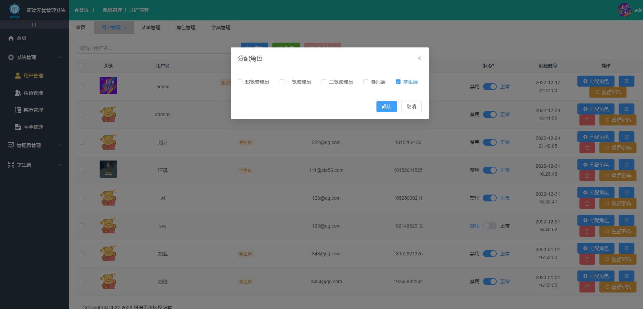Click edit icon for 刘亚 row
Screen dimensions: 643x309
pyautogui.click(x=627, y=248)
